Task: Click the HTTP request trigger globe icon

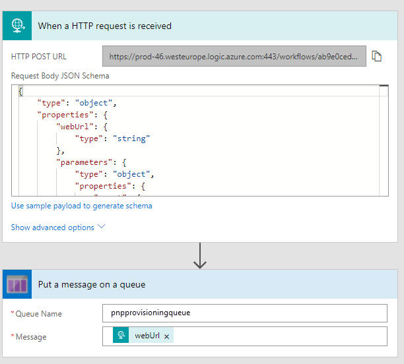Action: click(x=17, y=26)
